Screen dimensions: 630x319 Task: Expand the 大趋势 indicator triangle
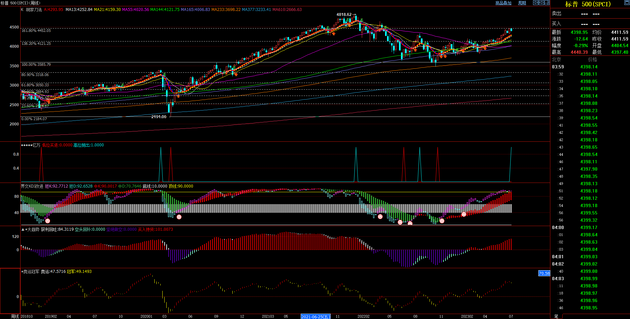tap(23, 229)
